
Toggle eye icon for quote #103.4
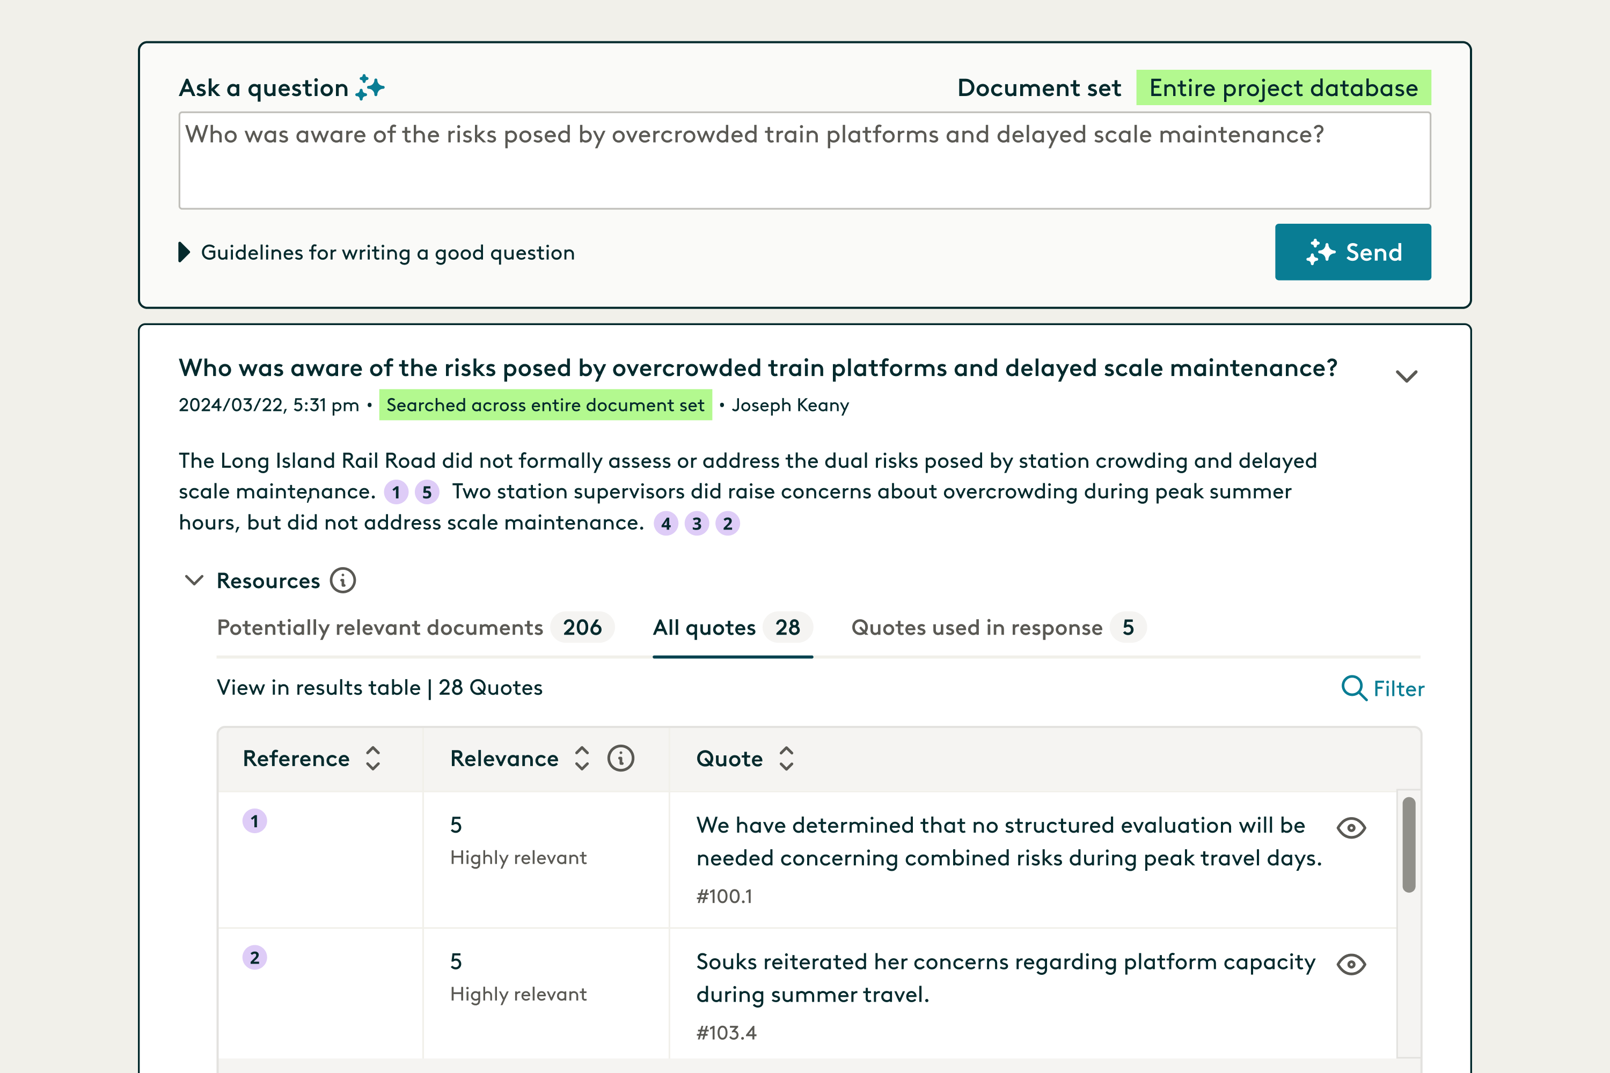pos(1351,964)
